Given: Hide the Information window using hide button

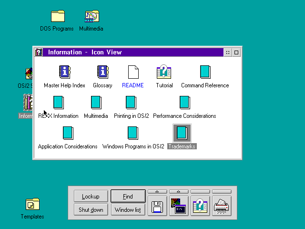Looking at the screenshot, I should coord(228,52).
